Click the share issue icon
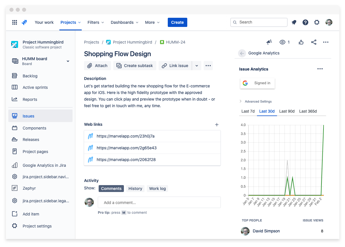 [x=314, y=42]
